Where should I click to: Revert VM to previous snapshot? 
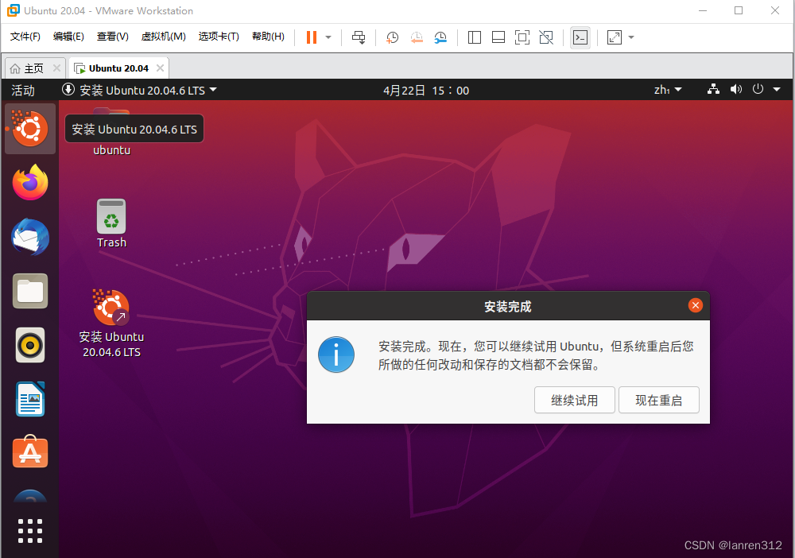[417, 37]
